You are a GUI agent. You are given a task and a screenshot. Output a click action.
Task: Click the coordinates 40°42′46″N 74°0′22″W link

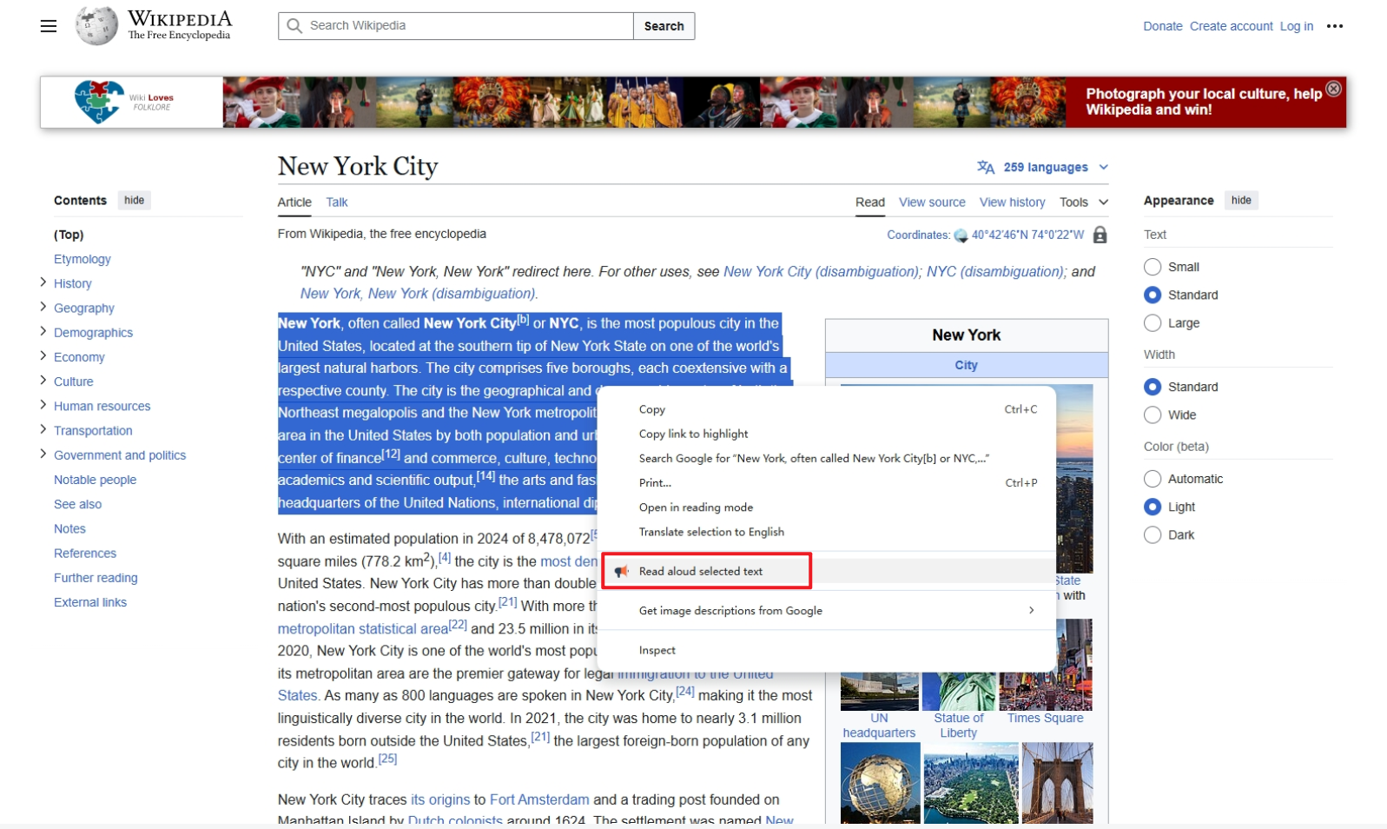[x=1027, y=235]
